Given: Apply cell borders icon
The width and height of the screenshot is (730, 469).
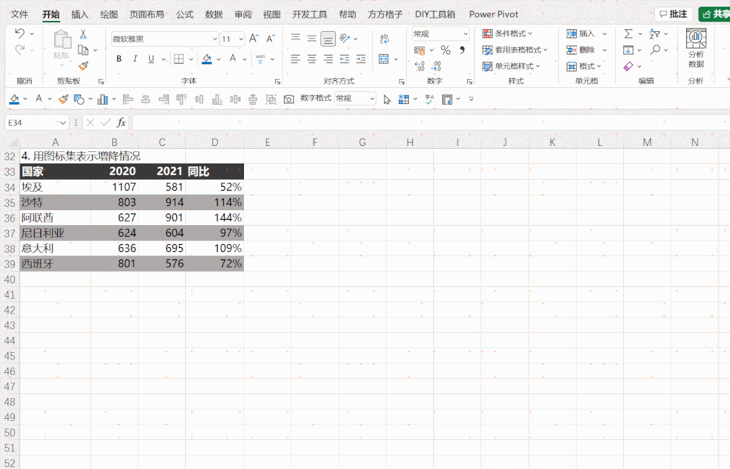Looking at the screenshot, I should click(178, 59).
